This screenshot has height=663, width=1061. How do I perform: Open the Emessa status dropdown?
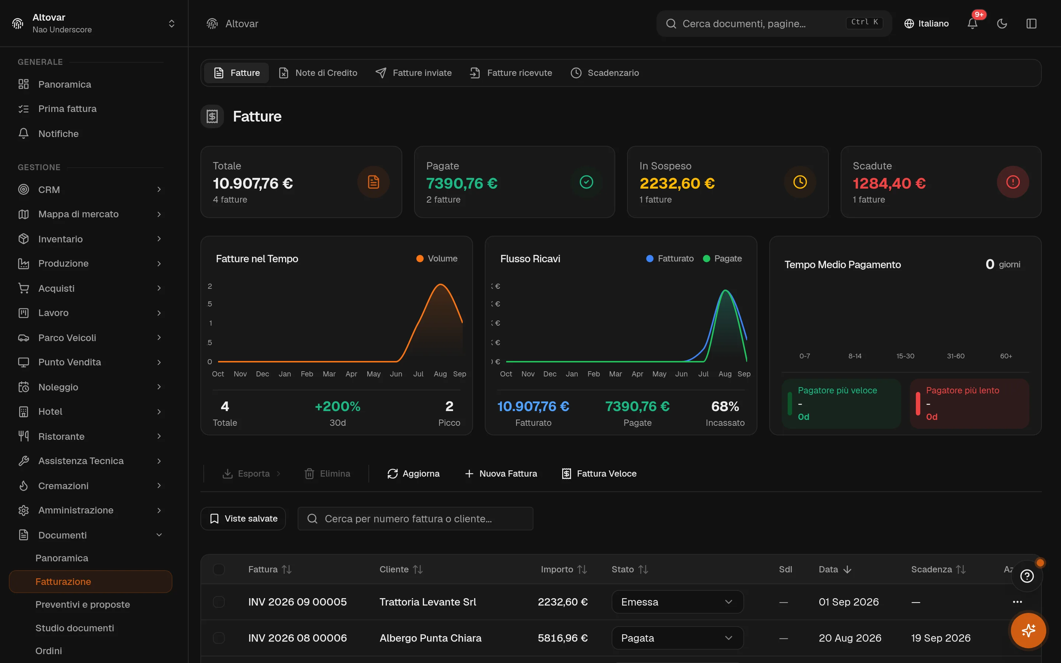pos(677,602)
